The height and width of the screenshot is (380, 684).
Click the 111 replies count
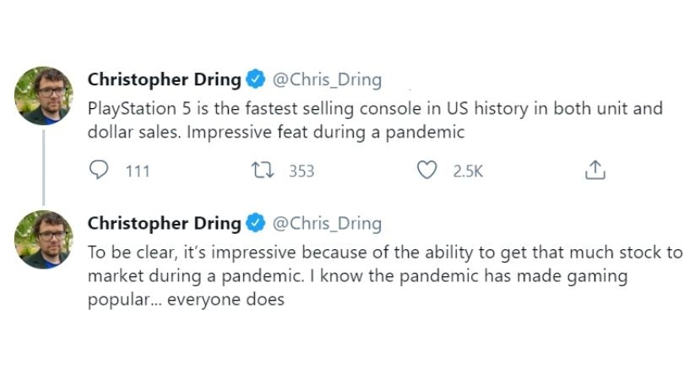137,171
